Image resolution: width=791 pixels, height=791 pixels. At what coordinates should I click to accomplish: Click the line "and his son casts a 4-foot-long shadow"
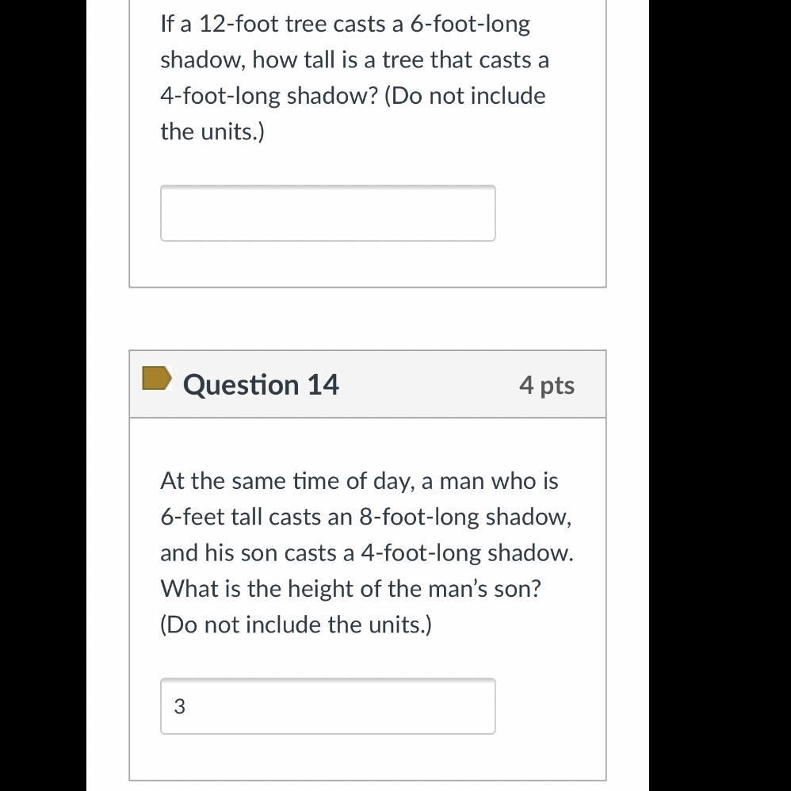366,552
